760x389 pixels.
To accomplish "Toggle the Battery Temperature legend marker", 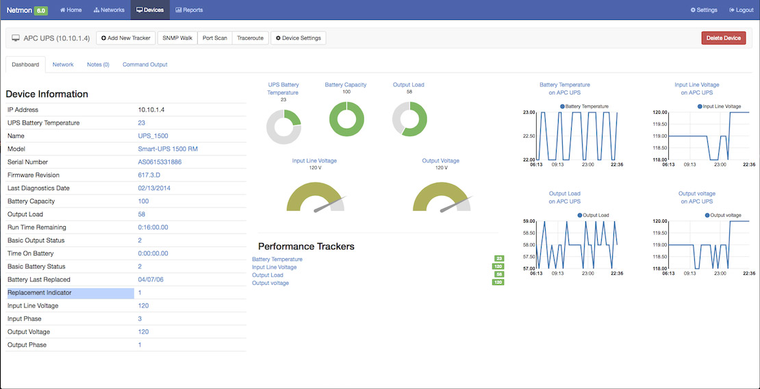I will pyautogui.click(x=563, y=106).
